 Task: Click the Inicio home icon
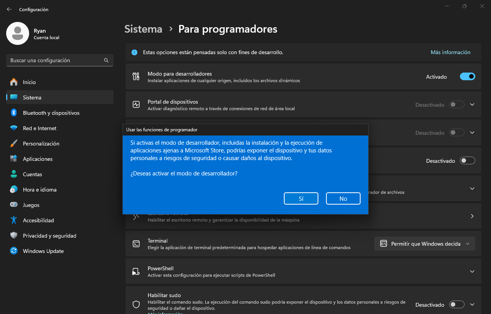[x=14, y=82]
